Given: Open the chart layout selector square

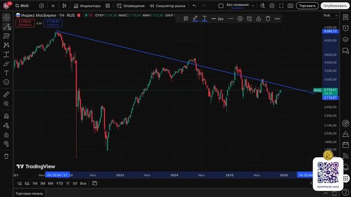Looking at the screenshot, I should click(x=220, y=6).
